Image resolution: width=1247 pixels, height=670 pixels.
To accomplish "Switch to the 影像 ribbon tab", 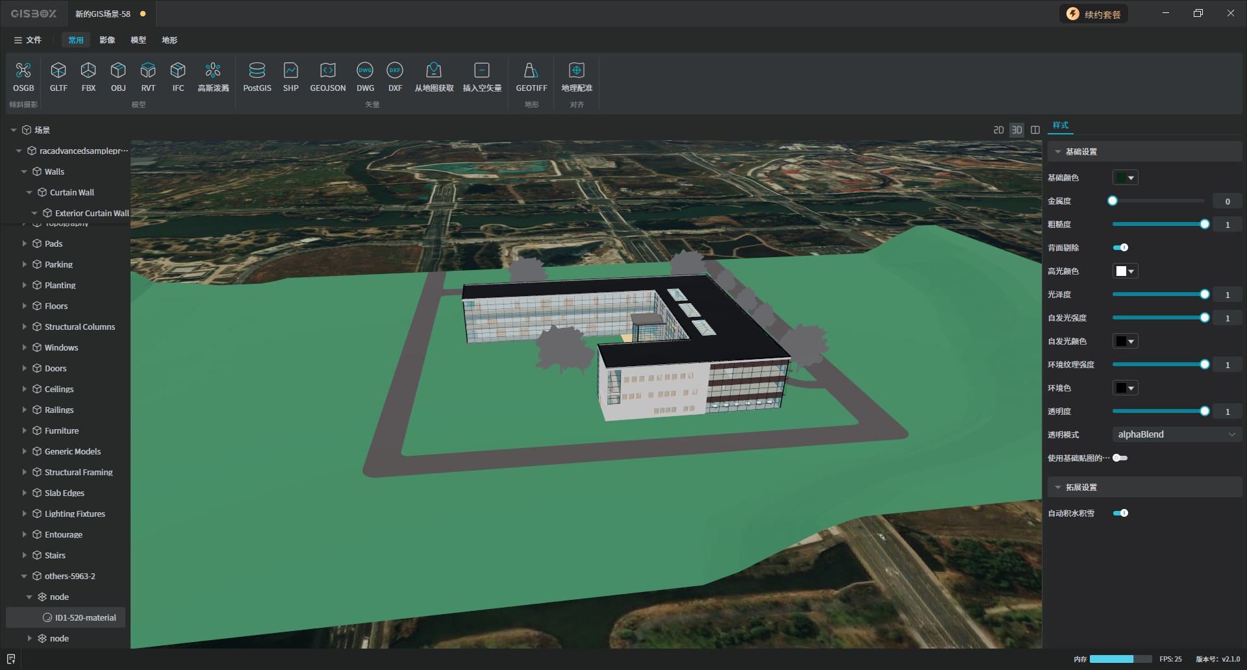I will 107,40.
